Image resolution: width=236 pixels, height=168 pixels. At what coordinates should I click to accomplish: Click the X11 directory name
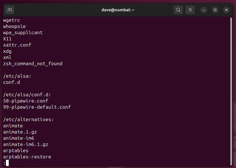(x=7, y=39)
